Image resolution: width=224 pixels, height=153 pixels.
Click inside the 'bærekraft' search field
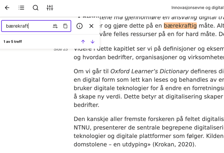pyautogui.click(x=27, y=26)
